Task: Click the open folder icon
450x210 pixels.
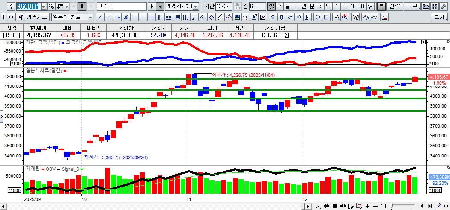Action: (x=426, y=6)
